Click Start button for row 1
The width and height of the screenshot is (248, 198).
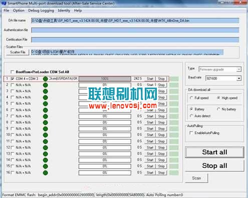pos(150,78)
